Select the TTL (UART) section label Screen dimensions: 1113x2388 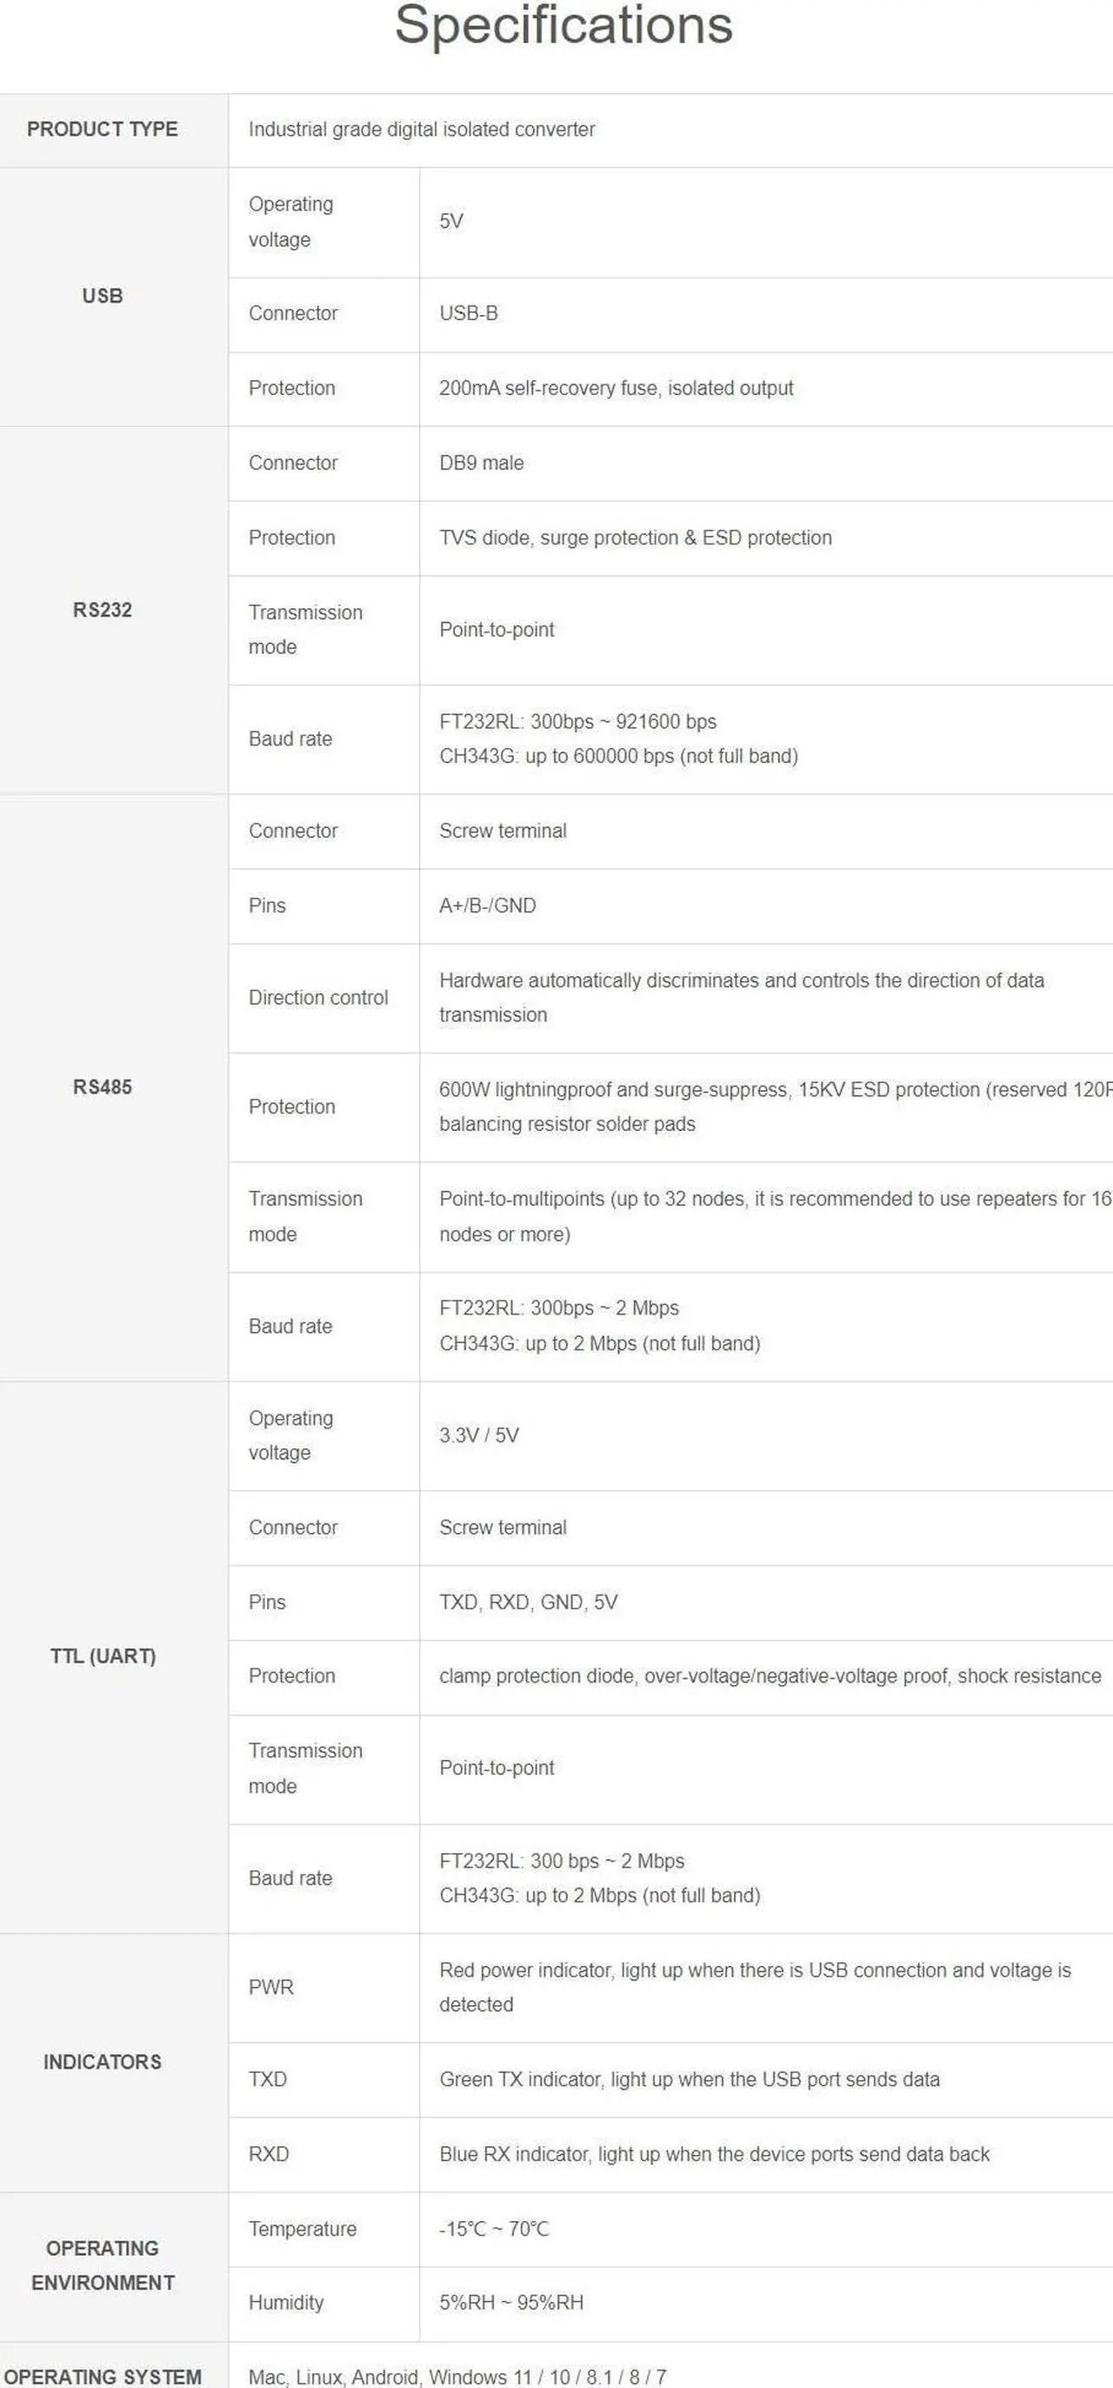click(103, 1656)
